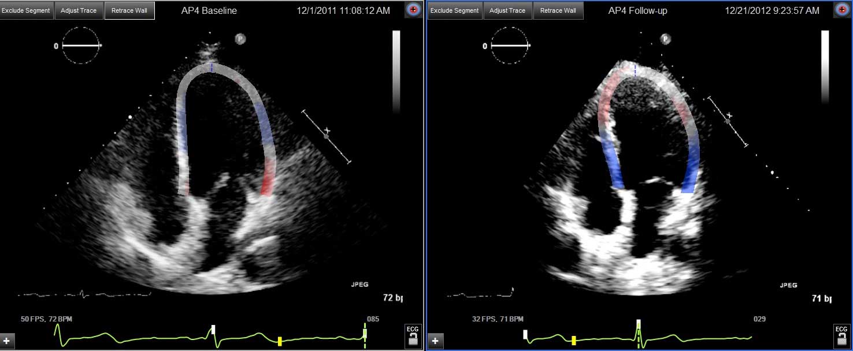
Task: Click Adjust Trace on the Baseline panel
Action: 79,10
